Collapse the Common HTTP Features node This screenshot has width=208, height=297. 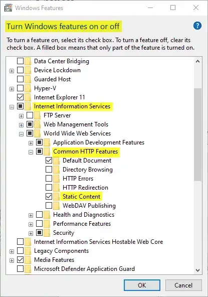click(x=31, y=153)
